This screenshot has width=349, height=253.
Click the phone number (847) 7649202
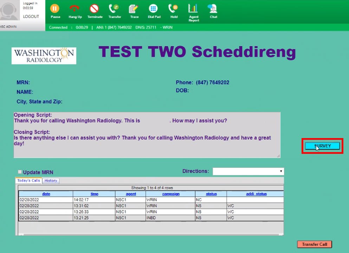(213, 83)
